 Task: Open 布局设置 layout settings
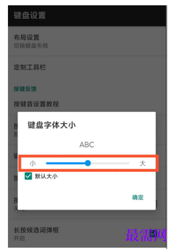pos(87,41)
